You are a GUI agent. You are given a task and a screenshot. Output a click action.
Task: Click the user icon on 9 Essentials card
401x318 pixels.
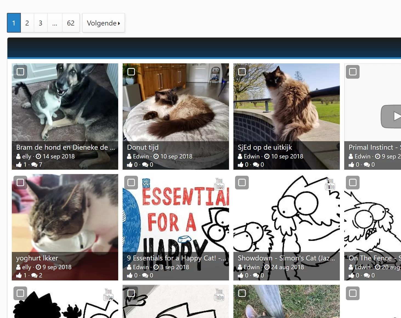pos(129,267)
